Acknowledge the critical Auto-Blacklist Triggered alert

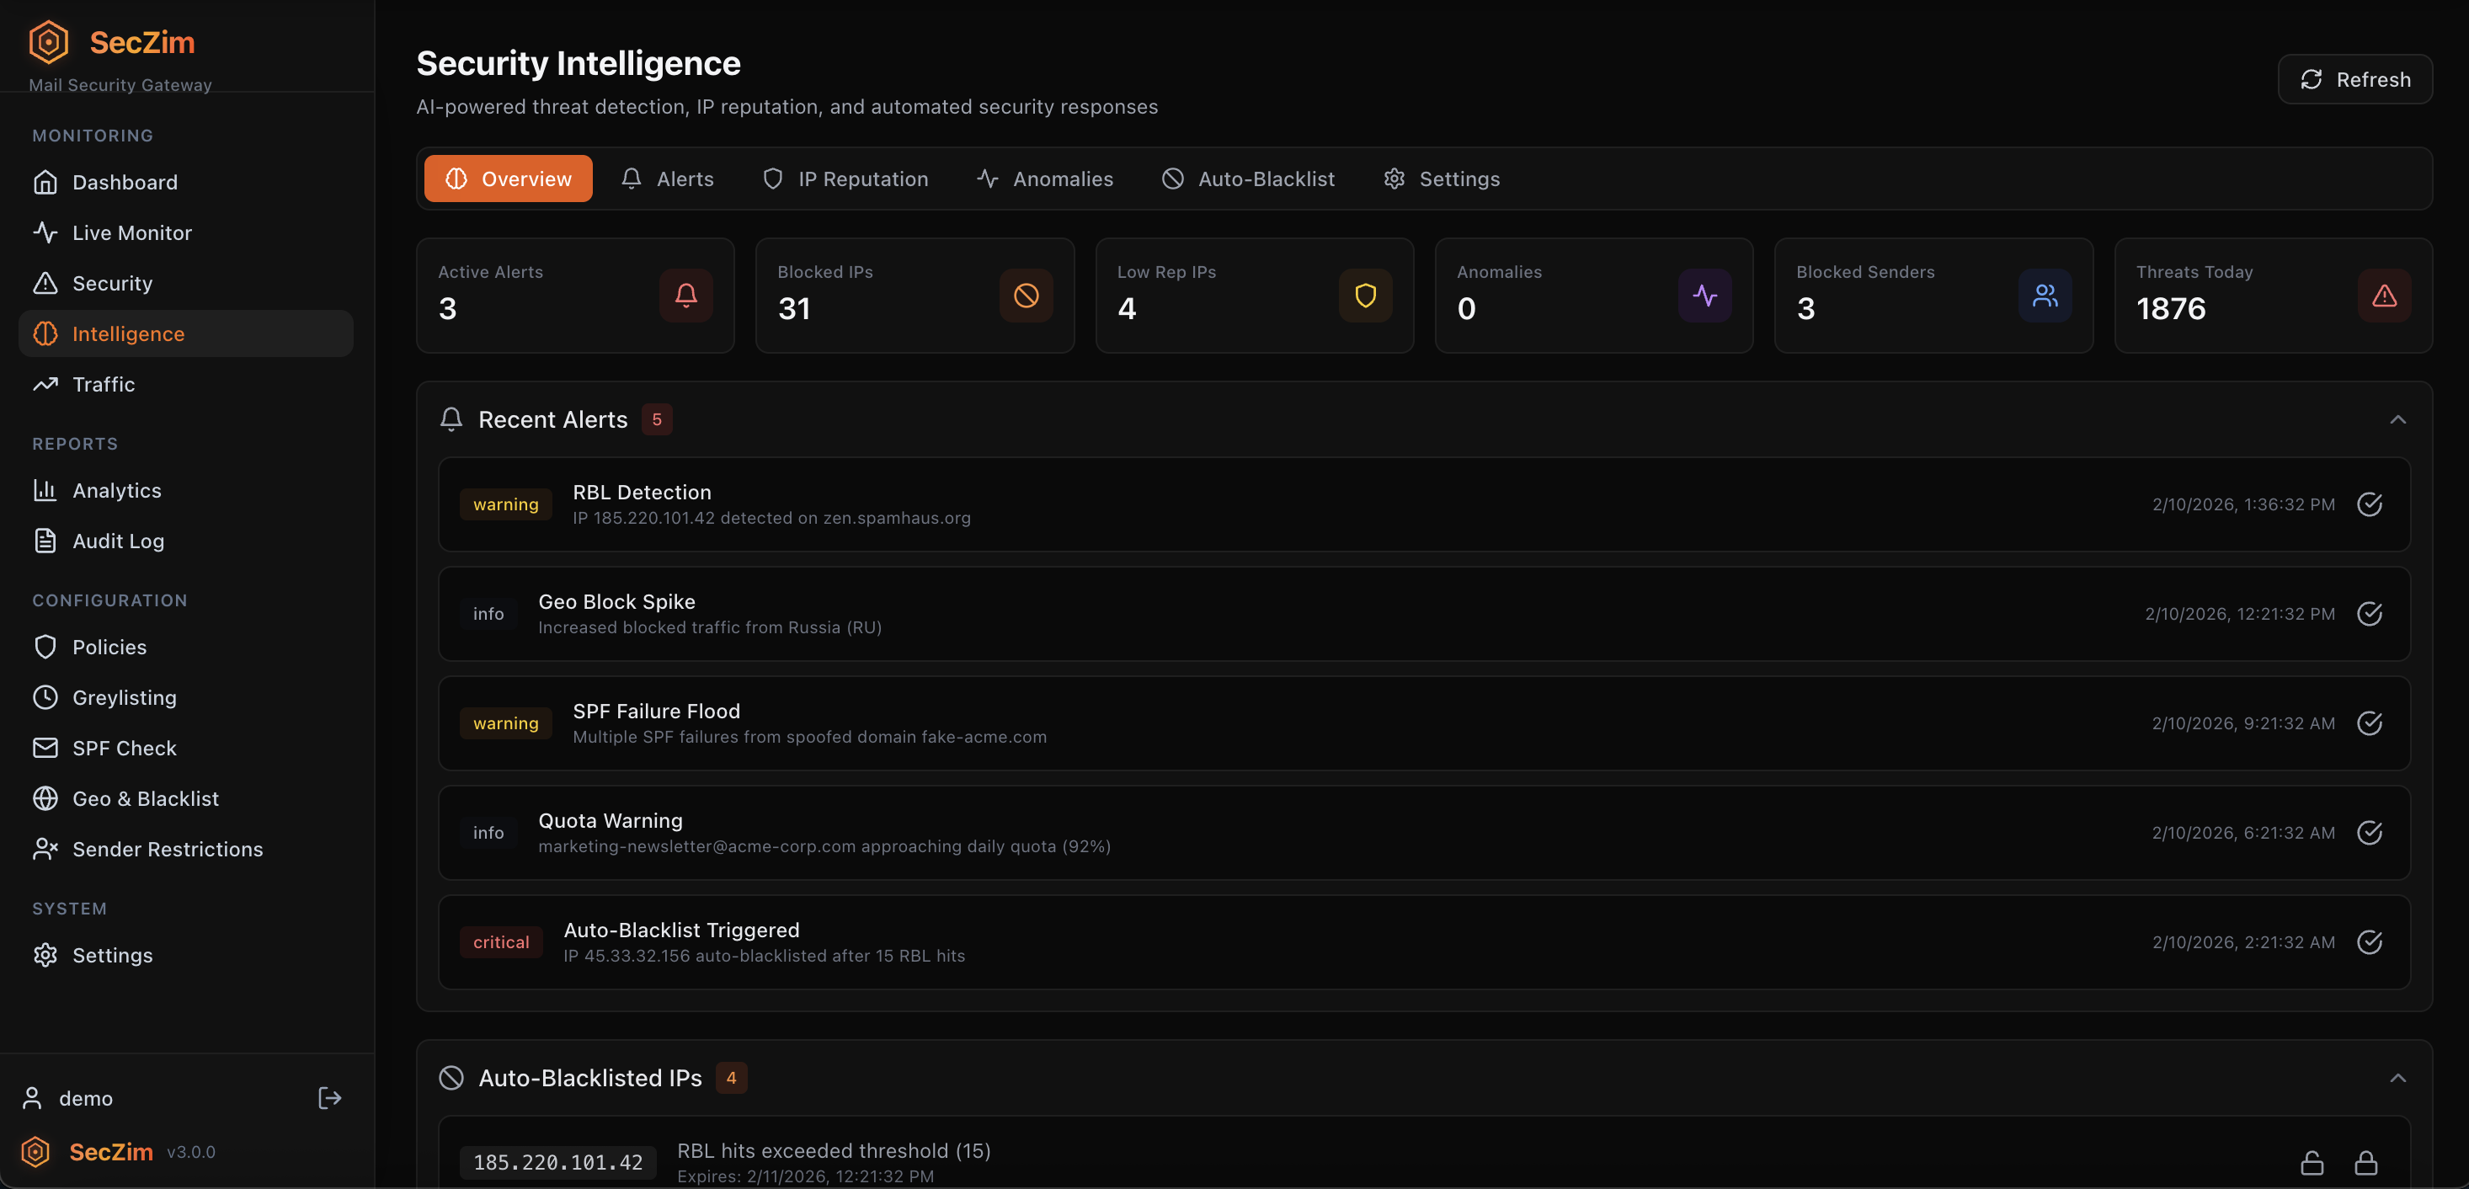pos(2370,941)
